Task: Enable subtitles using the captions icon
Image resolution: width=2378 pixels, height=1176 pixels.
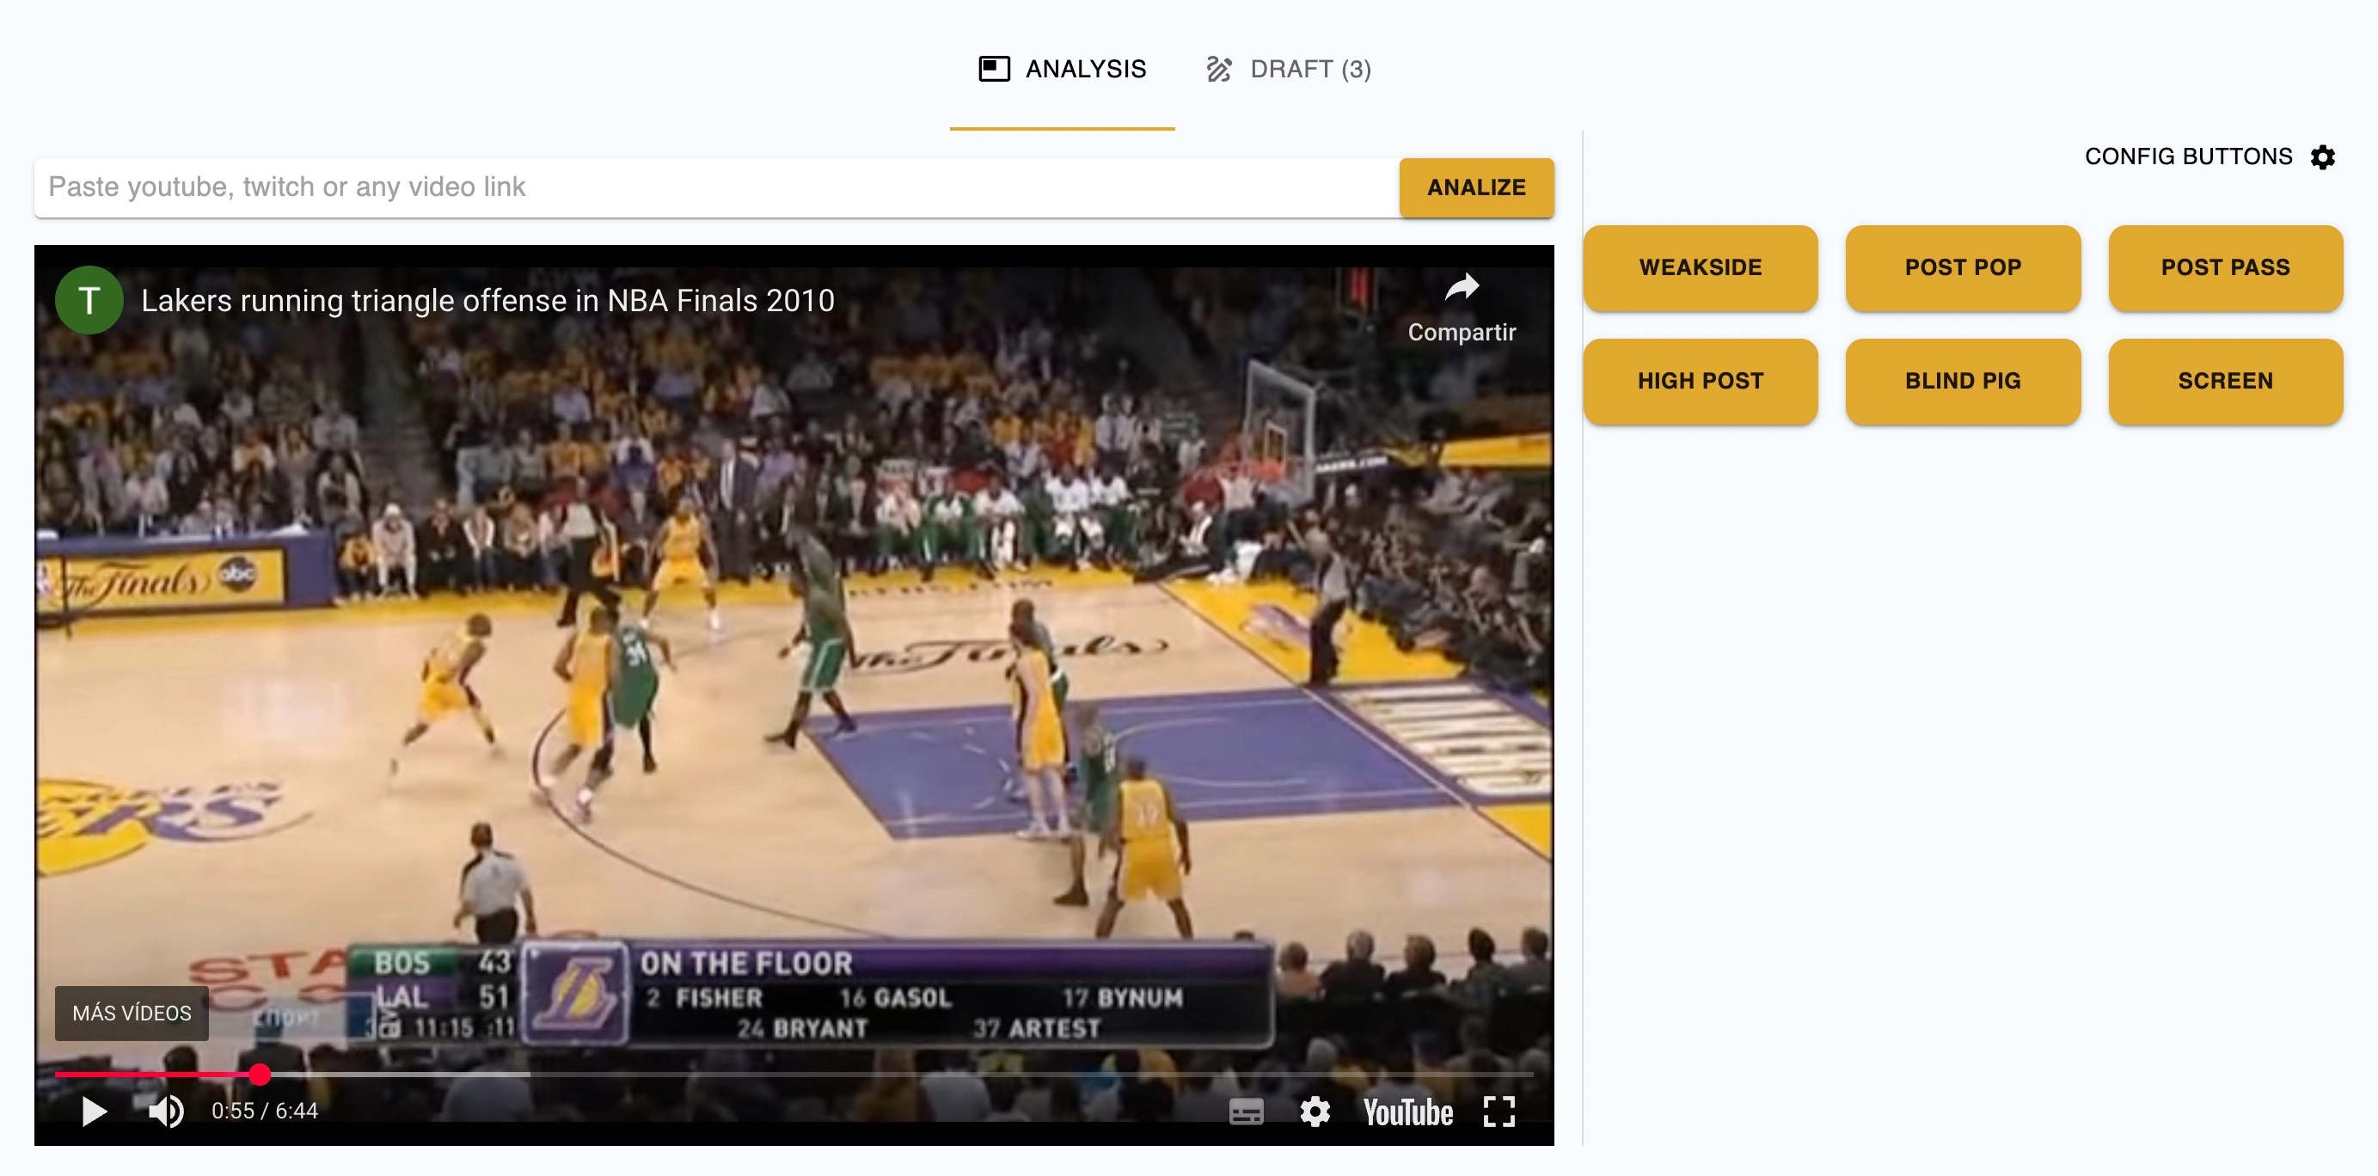Action: click(1247, 1112)
